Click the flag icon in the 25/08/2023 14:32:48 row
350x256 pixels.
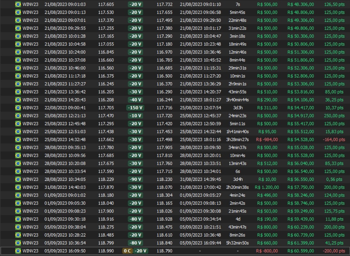[x=18, y=140]
